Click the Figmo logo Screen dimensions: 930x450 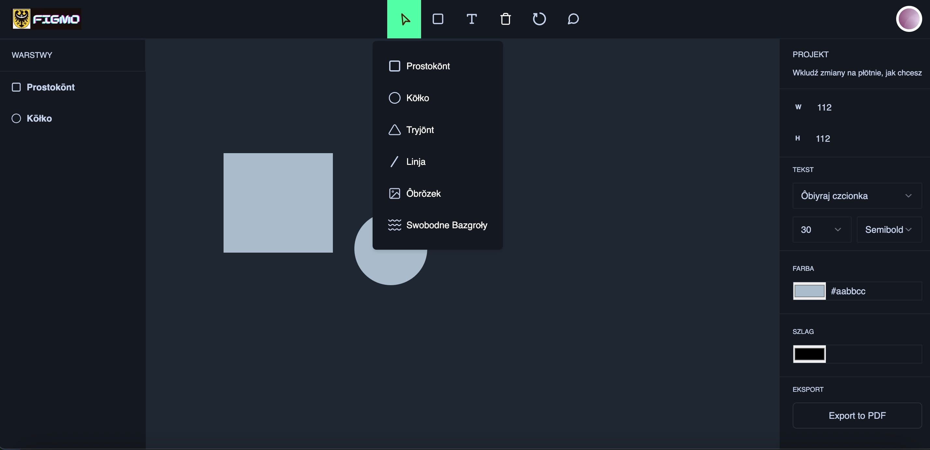47,19
